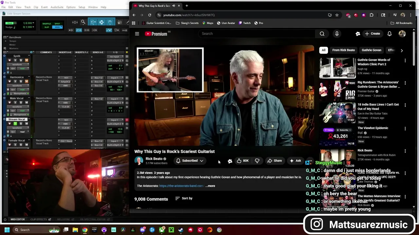Enable Shuffle edit mode in Pro Tools
Screen dimensions: 419x235
(47, 23)
